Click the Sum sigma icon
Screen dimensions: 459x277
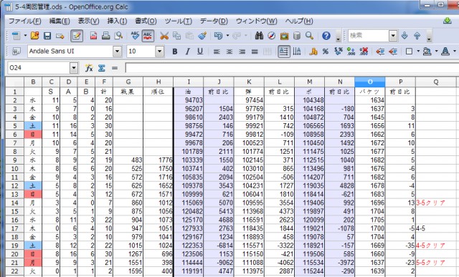pyautogui.click(x=102, y=68)
